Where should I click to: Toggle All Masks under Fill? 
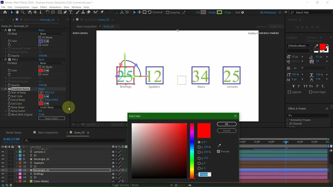[x=40, y=37]
